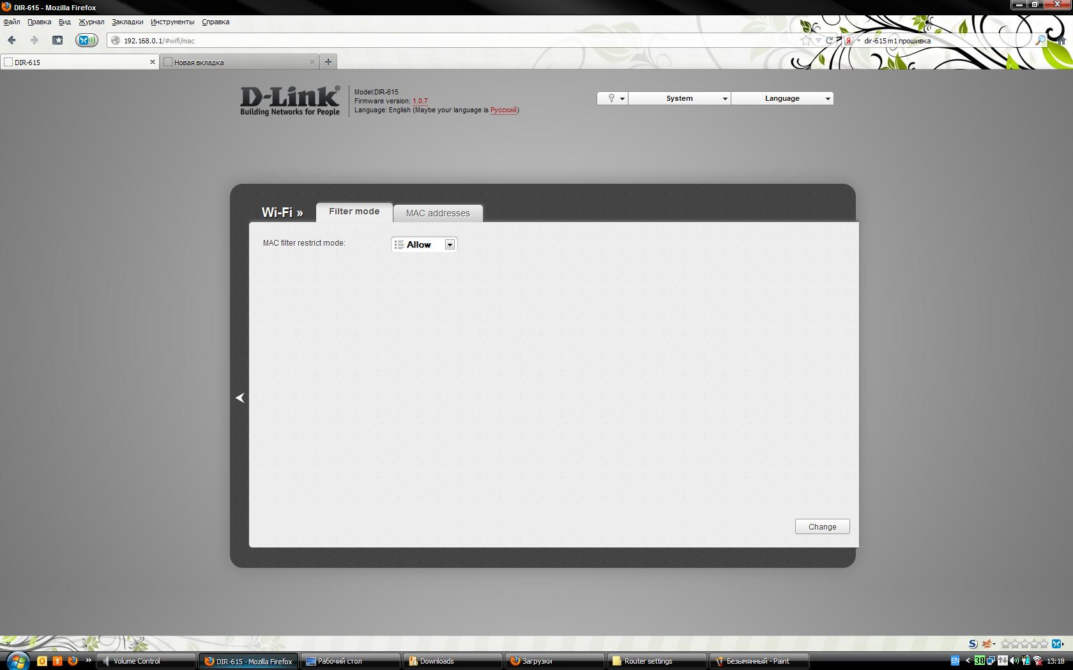The width and height of the screenshot is (1073, 670).
Task: Open the lightbulb notifications dropdown
Action: (613, 98)
